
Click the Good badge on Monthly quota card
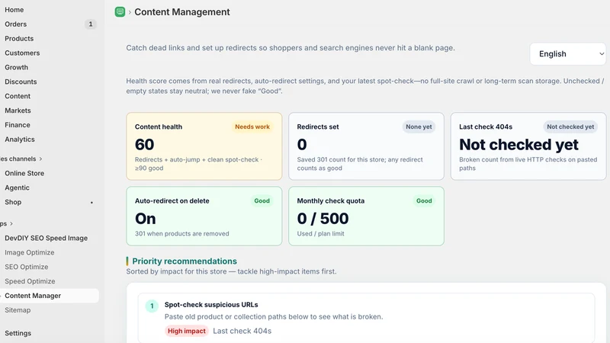tap(424, 201)
